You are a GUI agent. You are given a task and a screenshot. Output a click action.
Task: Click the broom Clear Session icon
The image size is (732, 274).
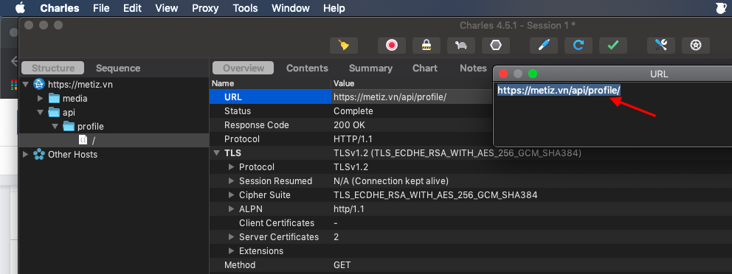click(344, 45)
